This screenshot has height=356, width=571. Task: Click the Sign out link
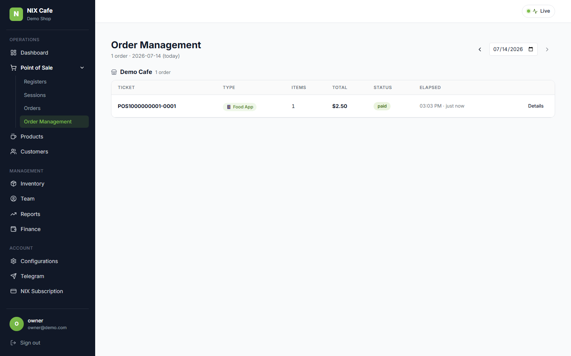(30, 343)
